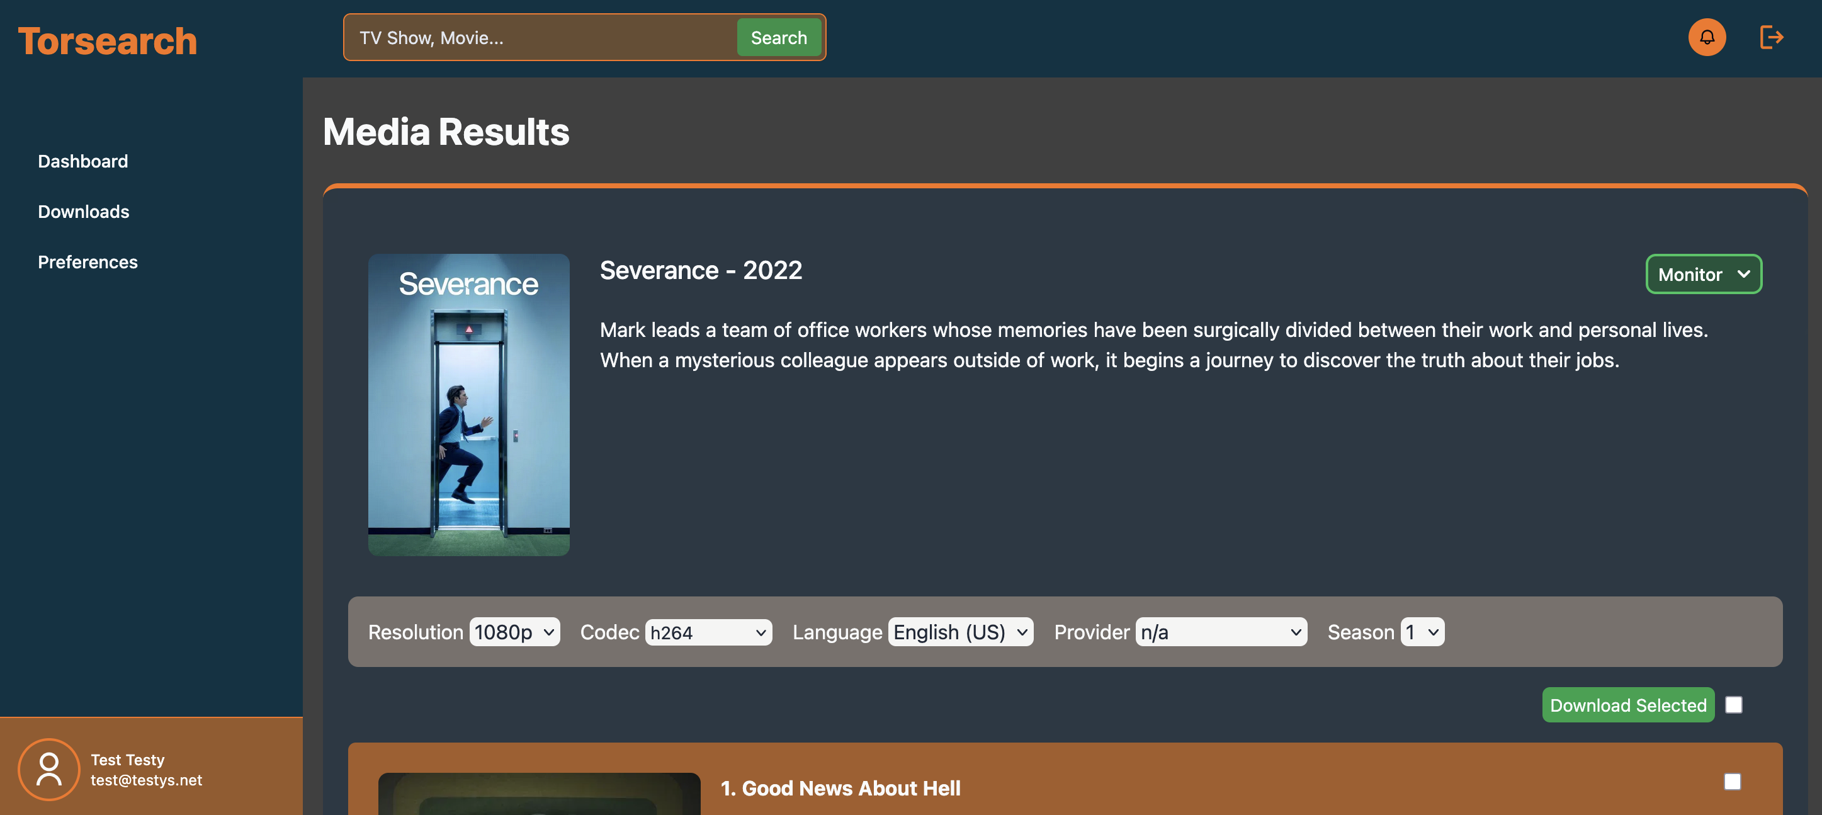This screenshot has width=1822, height=815.
Task: Click the Severance poster thumbnail
Action: 468,405
